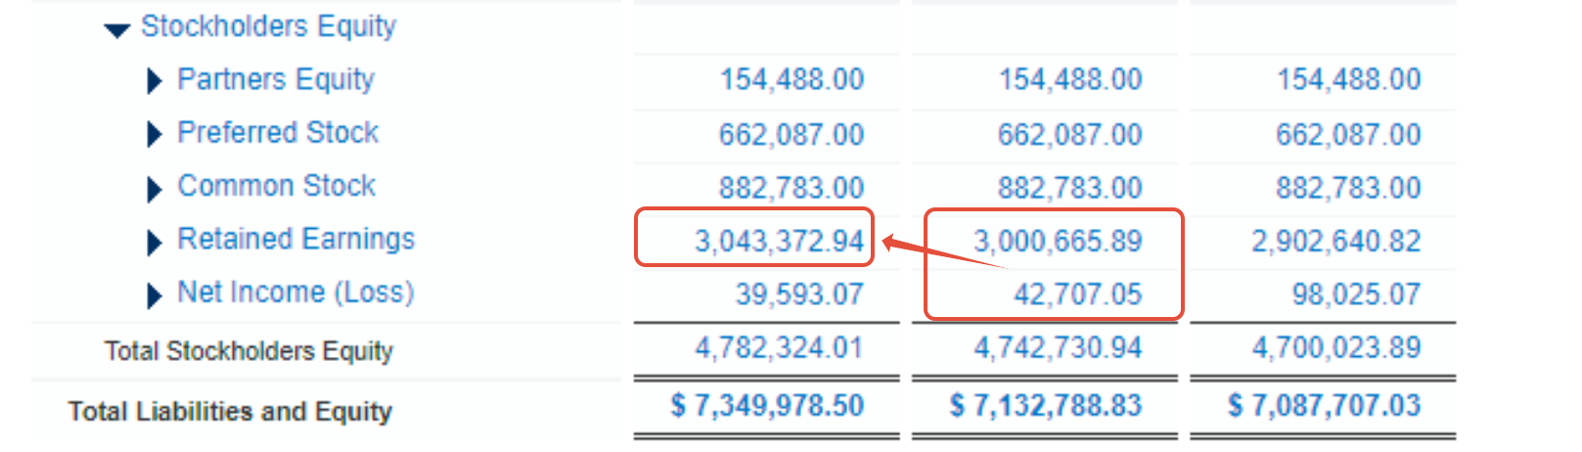1582x452 pixels.
Task: Open the Preferred Stock account link
Action: [278, 132]
